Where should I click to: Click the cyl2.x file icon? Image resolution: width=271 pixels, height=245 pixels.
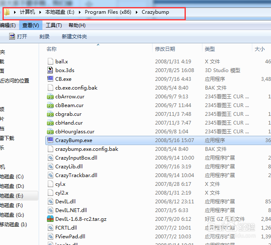50,192
